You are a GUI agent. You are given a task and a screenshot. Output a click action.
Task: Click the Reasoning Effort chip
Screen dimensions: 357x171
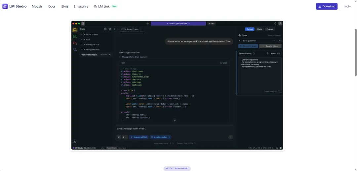139,137
